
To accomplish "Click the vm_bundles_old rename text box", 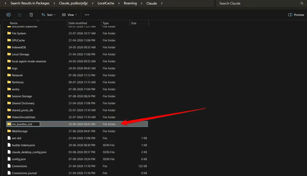I will point(26,124).
